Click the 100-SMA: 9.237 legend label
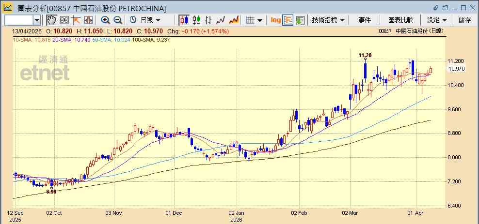The height and width of the screenshot is (224, 479). point(151,40)
